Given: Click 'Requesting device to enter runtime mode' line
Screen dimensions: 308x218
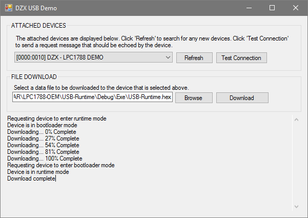Looking at the screenshot, I should pyautogui.click(x=57, y=118).
